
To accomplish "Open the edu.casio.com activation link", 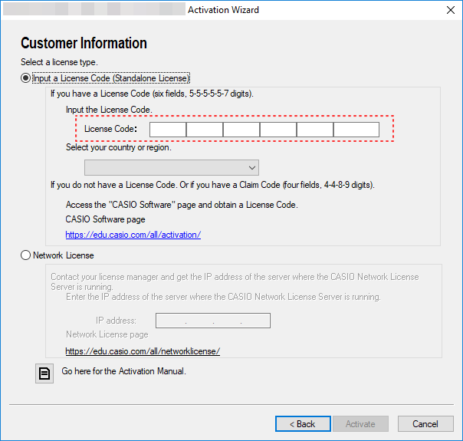I will pyautogui.click(x=133, y=235).
